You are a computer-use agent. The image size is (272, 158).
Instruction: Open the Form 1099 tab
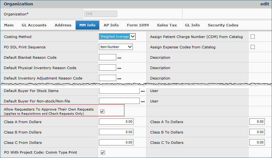point(138,25)
